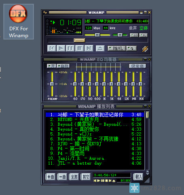Toggle windowshade mode on the main Winamp title bar
This screenshot has width=184, height=195.
point(145,13)
